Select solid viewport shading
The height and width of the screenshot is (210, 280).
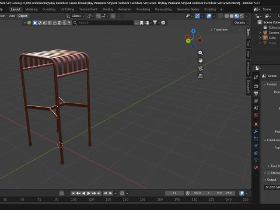pyautogui.click(x=232, y=16)
